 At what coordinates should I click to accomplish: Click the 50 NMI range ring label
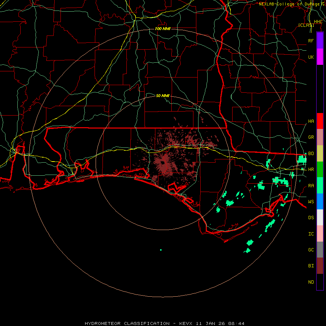[x=163, y=96]
